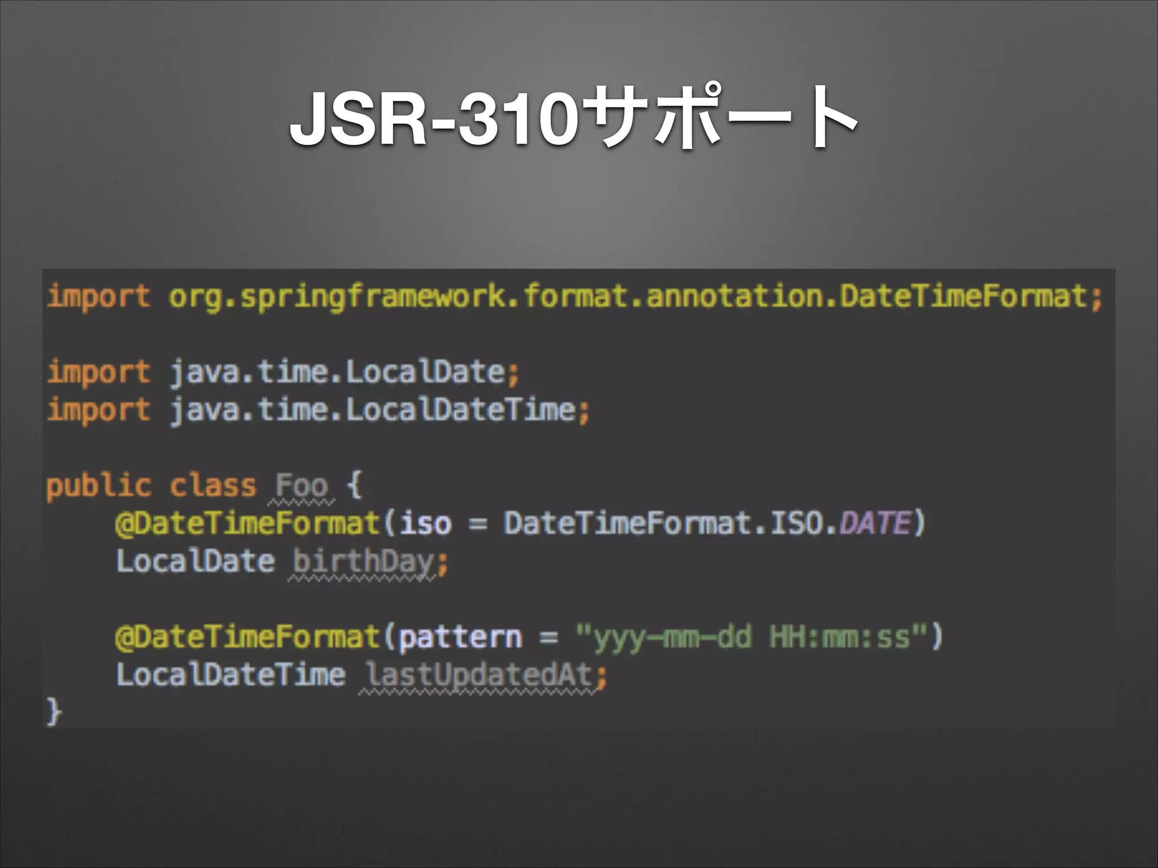Viewport: 1158px width, 868px height.
Task: Click the italic constant "DATE"
Action: pos(875,523)
